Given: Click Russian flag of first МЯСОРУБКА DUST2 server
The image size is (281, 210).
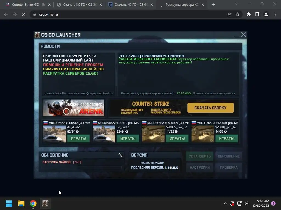Looking at the screenshot, I should pyautogui.click(x=46, y=123).
